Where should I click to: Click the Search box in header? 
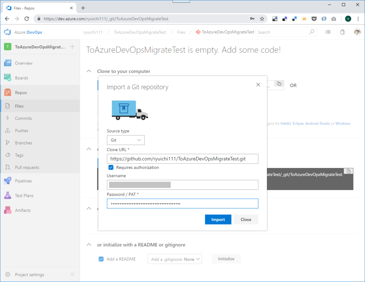point(282,32)
